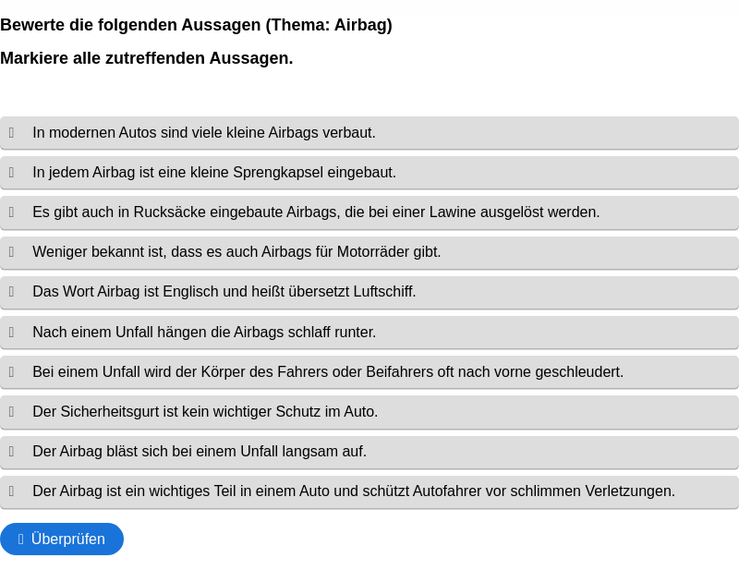Check the Rucksäcke Lawine airbag statement

point(11,212)
